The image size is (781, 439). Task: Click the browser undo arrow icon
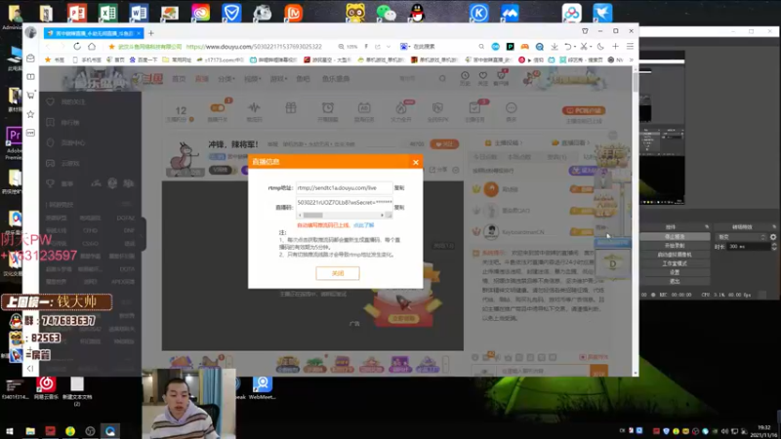tap(567, 46)
